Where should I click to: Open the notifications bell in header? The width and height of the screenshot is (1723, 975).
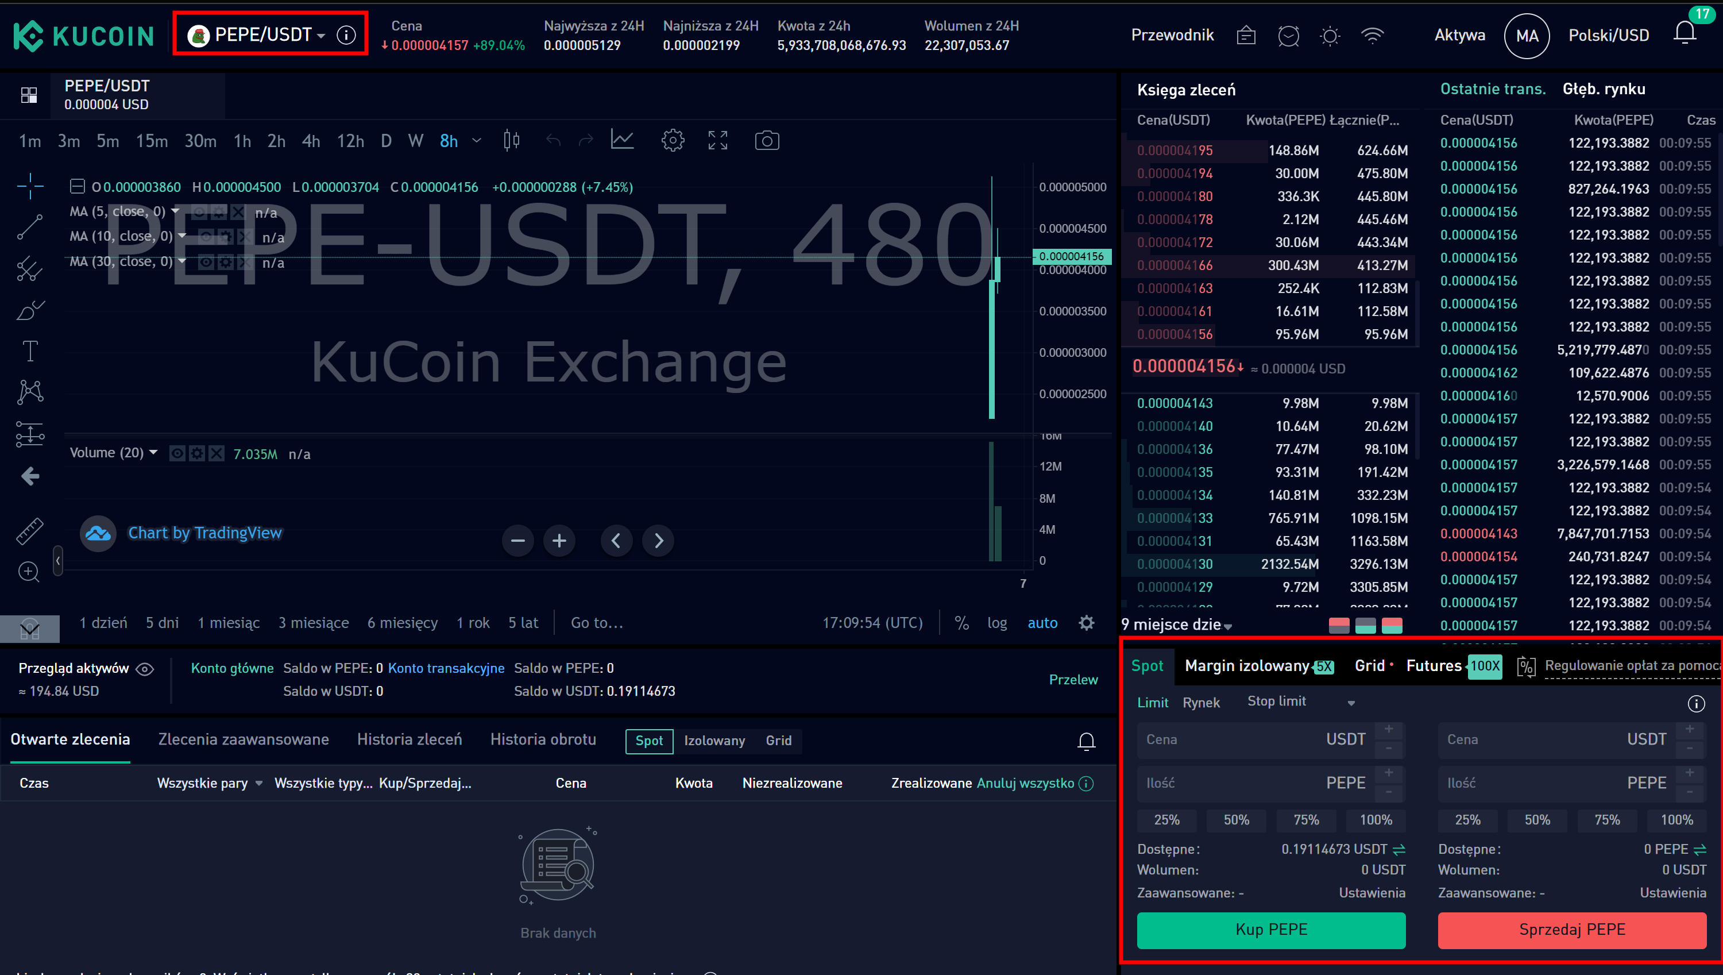(x=1684, y=33)
